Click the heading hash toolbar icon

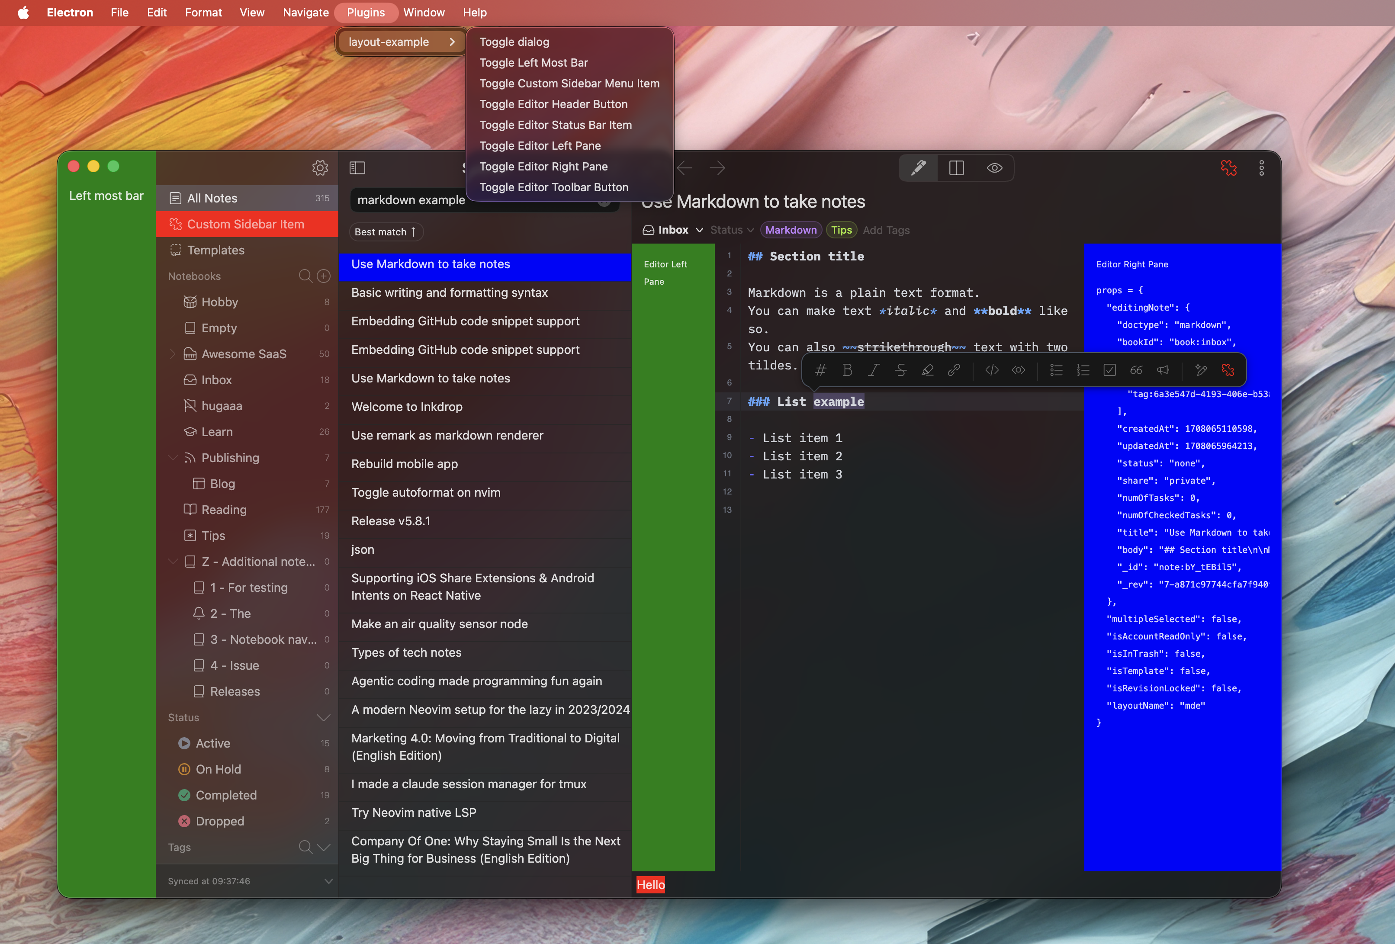tap(820, 370)
